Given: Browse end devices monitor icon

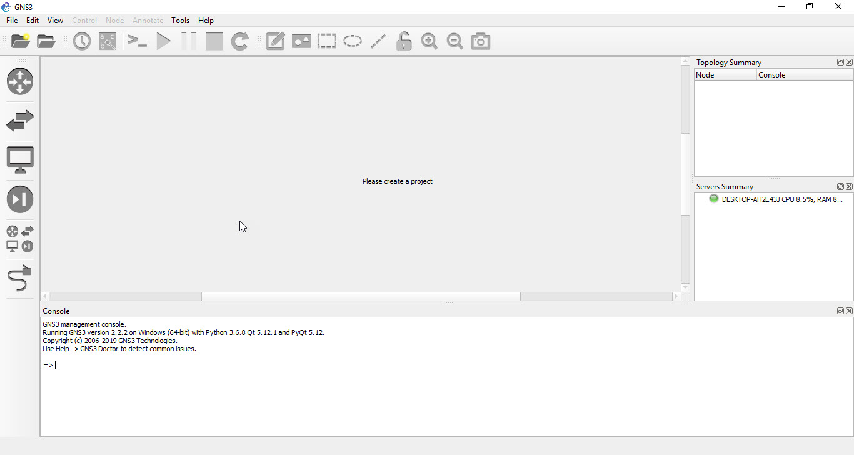Looking at the screenshot, I should (x=20, y=160).
